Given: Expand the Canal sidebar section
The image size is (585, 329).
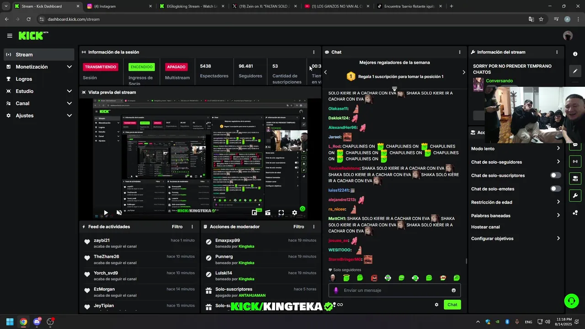Looking at the screenshot, I should [x=39, y=103].
